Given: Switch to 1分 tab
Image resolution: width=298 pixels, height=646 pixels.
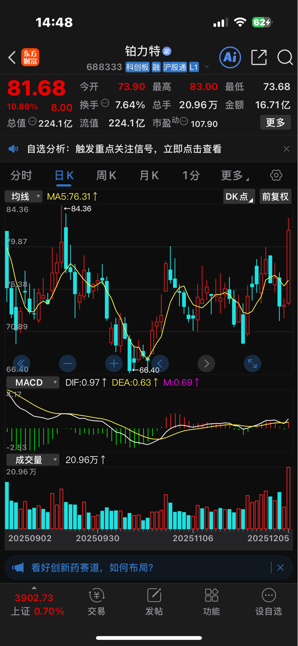Looking at the screenshot, I should (x=191, y=175).
